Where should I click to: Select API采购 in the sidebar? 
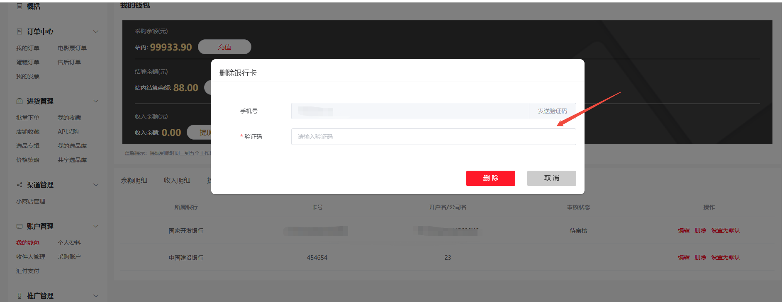pyautogui.click(x=68, y=132)
